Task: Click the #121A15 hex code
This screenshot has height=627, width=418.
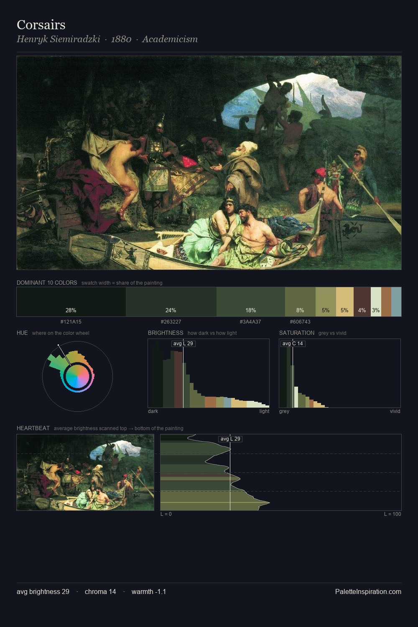Action: [x=71, y=322]
